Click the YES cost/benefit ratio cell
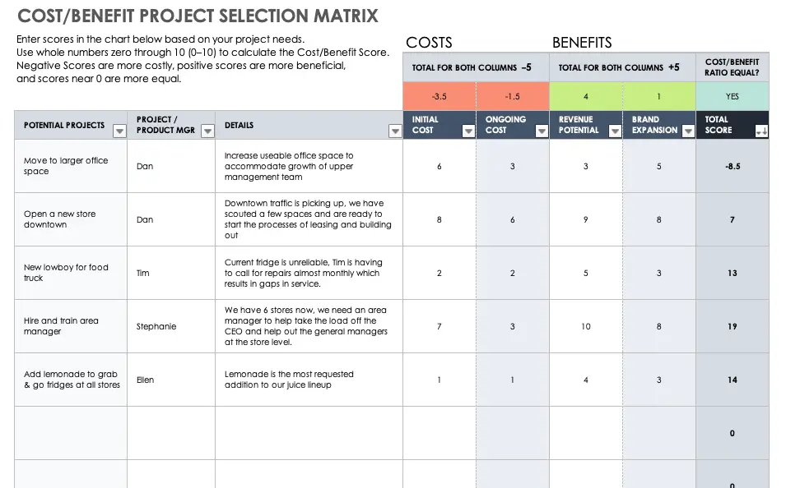 pyautogui.click(x=733, y=95)
